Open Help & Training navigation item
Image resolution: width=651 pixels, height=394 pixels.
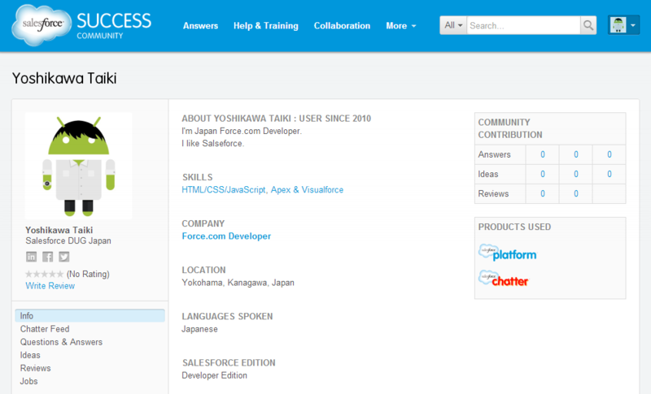point(266,26)
